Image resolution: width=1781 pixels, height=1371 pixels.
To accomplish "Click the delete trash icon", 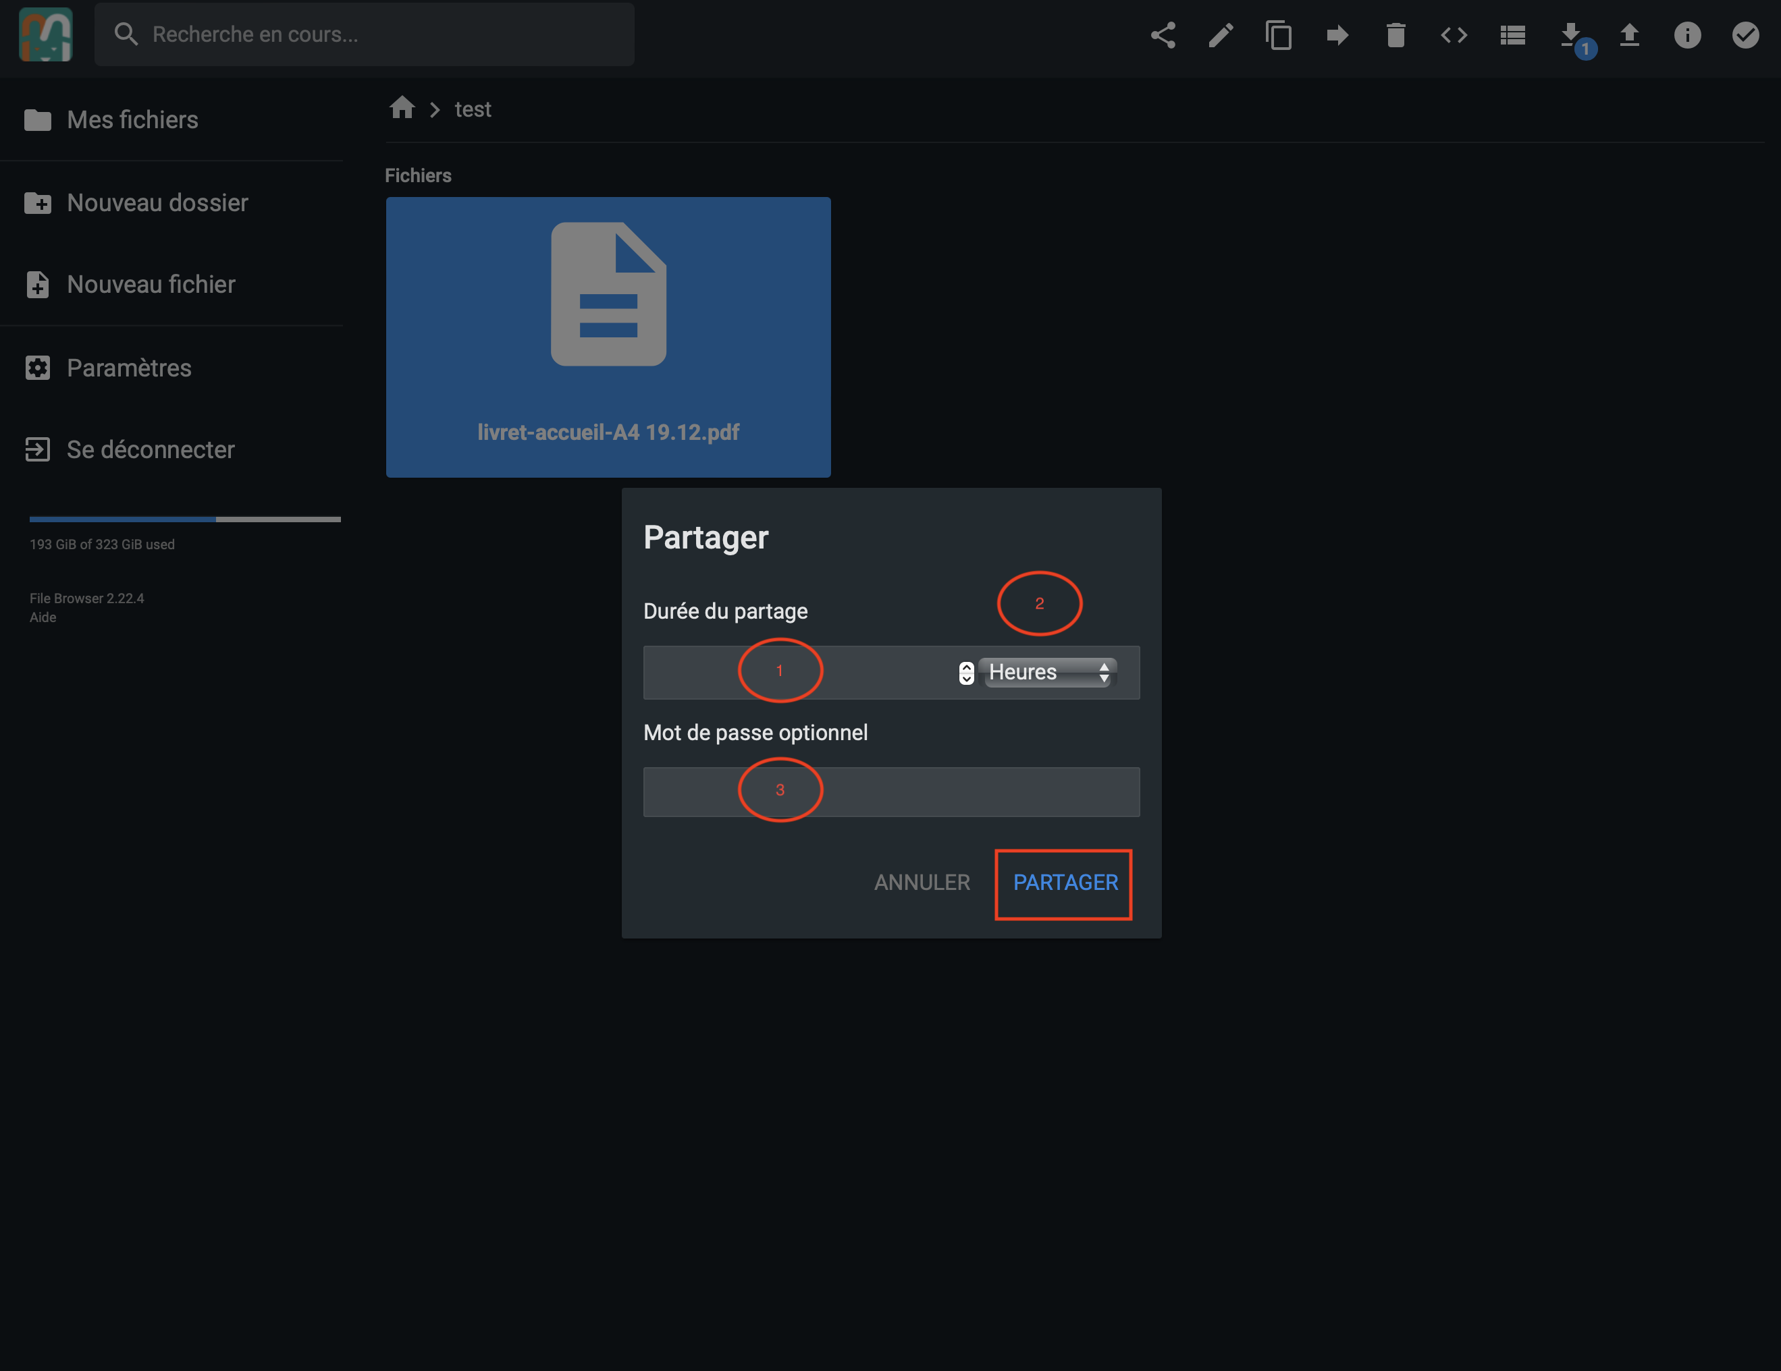I will pos(1395,35).
